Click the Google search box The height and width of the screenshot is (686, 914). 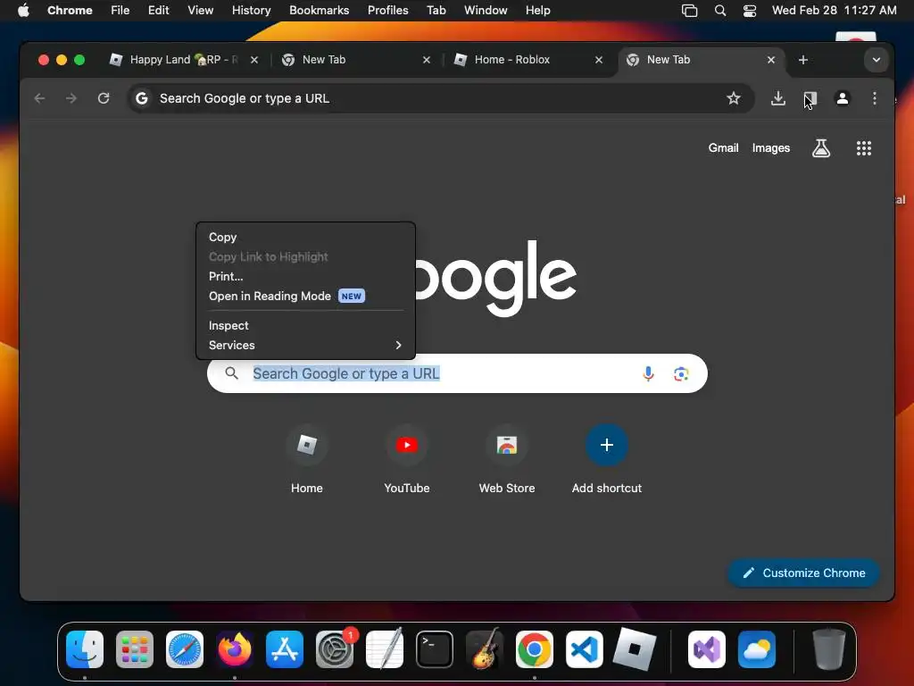pyautogui.click(x=458, y=373)
